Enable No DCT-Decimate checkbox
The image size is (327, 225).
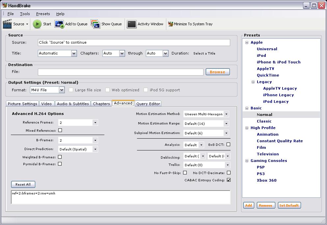229,172
